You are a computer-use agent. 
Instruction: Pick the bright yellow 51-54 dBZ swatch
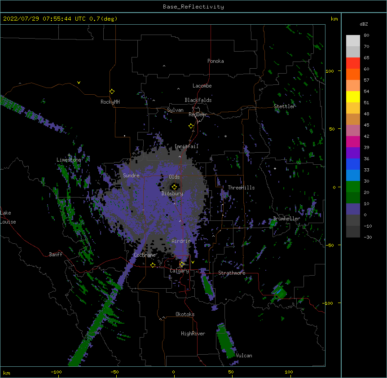pyautogui.click(x=353, y=97)
